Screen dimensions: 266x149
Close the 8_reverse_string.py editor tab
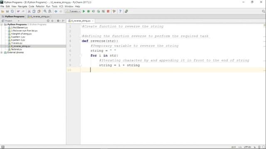click(x=93, y=21)
